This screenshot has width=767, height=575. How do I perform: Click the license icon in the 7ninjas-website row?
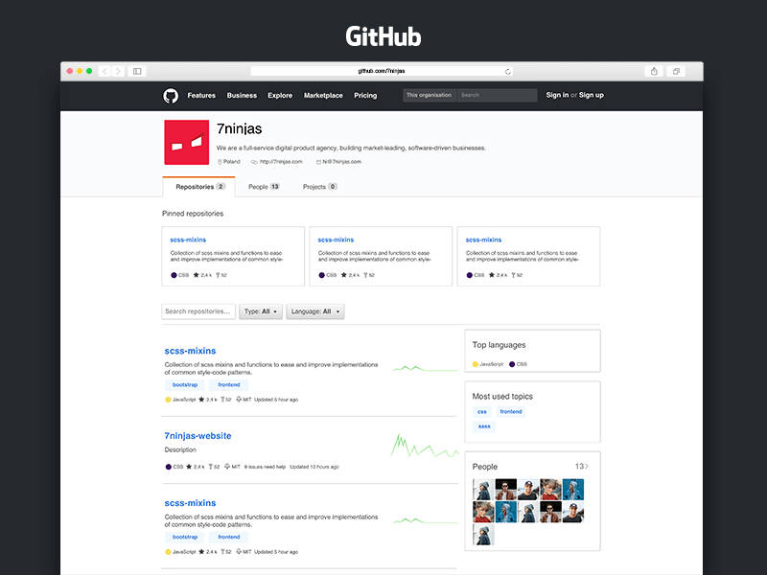tap(227, 467)
